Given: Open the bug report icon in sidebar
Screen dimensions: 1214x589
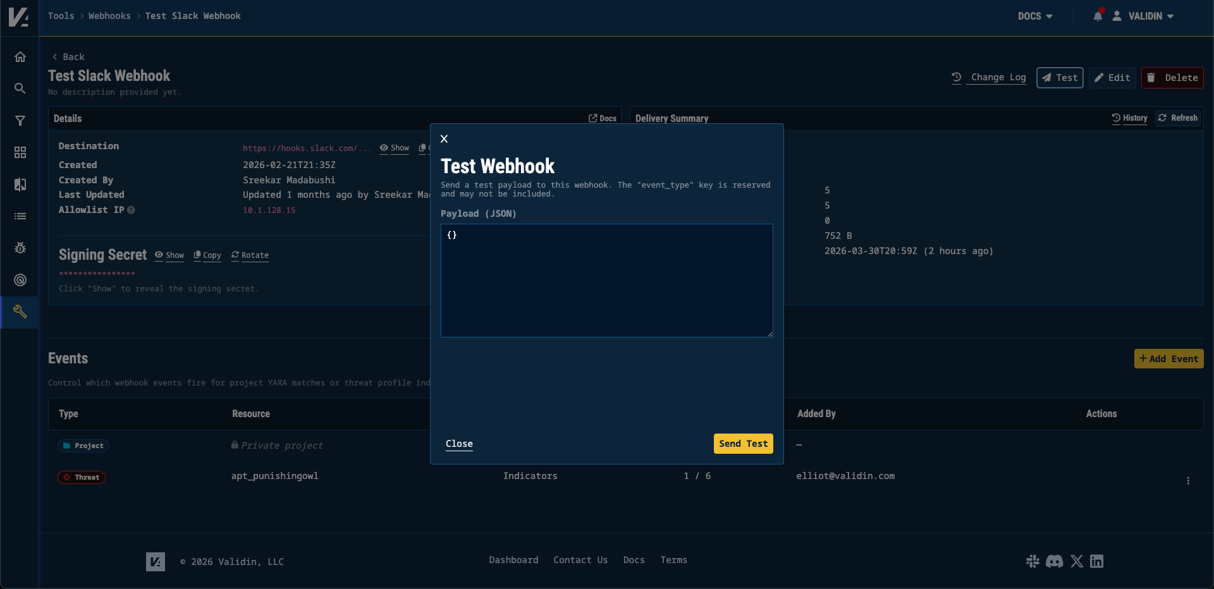Looking at the screenshot, I should tap(20, 248).
